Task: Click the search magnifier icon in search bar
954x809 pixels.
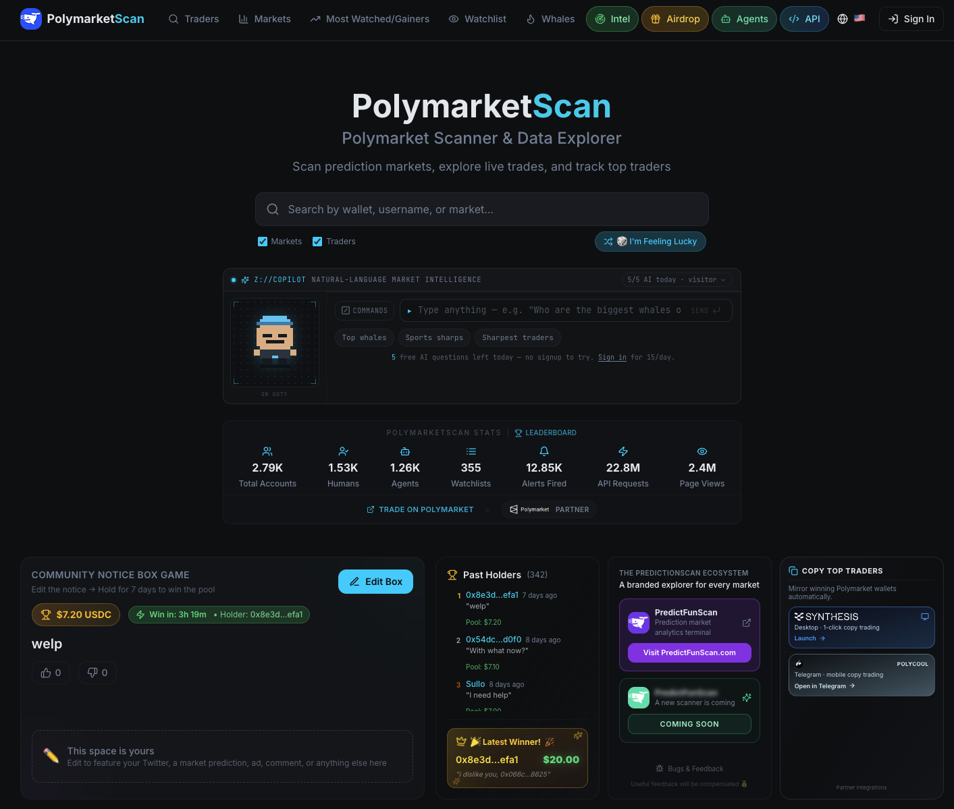Action: click(x=273, y=209)
